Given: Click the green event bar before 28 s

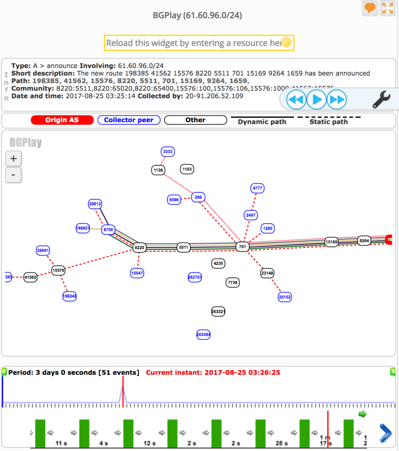Looking at the screenshot, I should click(260, 433).
